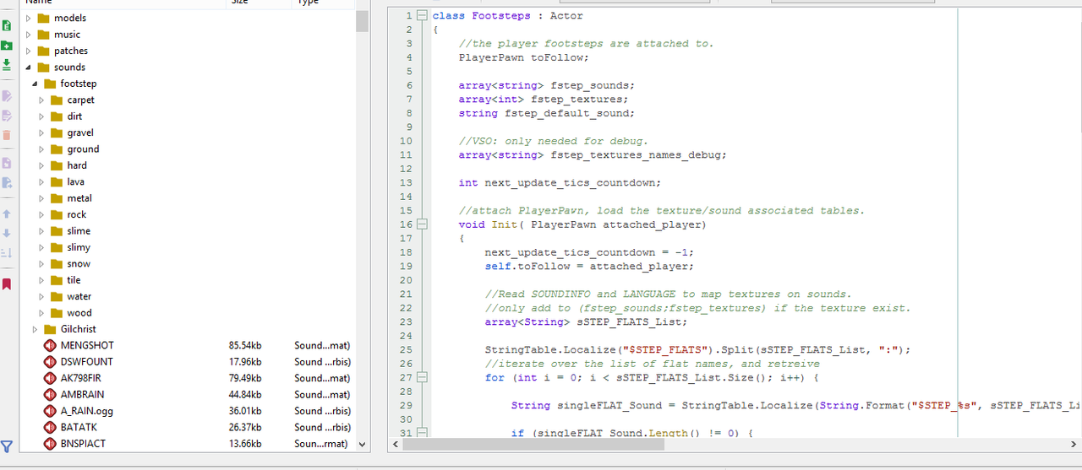The image size is (1082, 470).
Task: Fold the Footsteps class block at line 1
Action: click(x=423, y=16)
